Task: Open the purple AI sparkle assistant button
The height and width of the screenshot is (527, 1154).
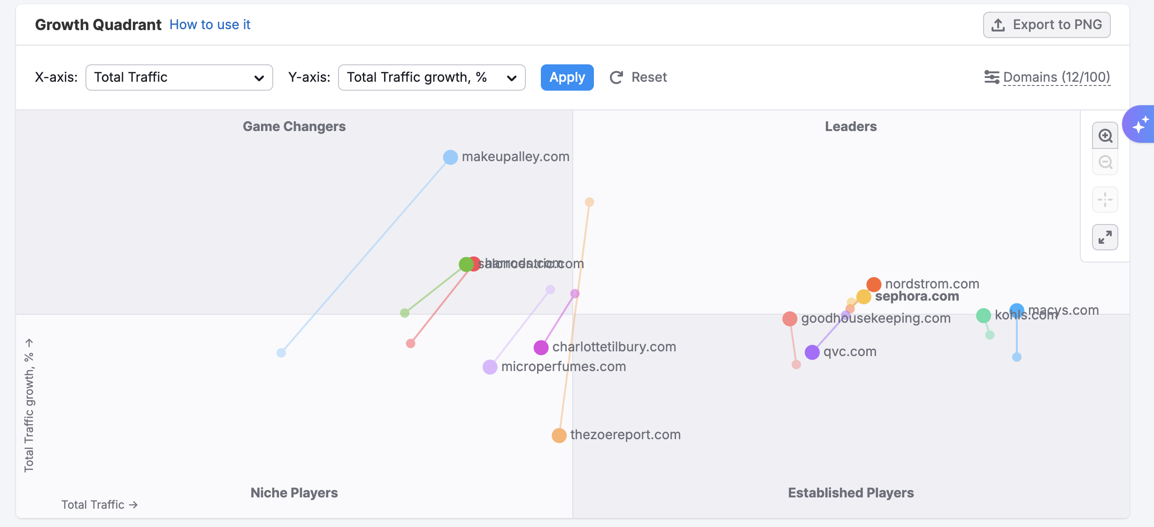Action: pyautogui.click(x=1140, y=125)
